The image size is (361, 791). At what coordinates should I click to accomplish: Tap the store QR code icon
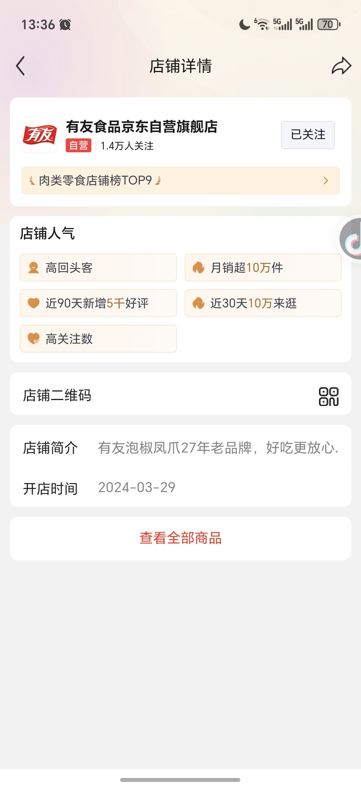coord(329,396)
